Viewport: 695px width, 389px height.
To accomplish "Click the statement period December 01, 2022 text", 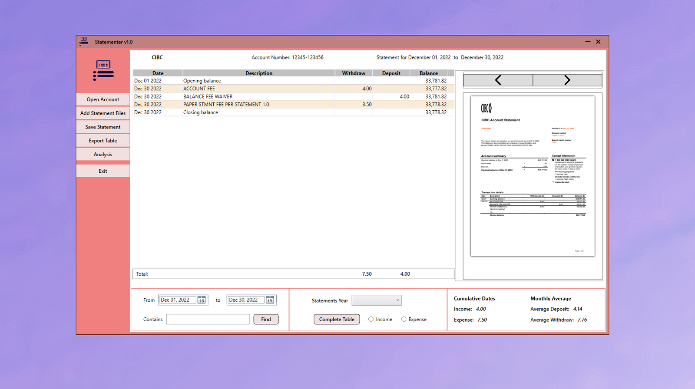I will [x=430, y=57].
